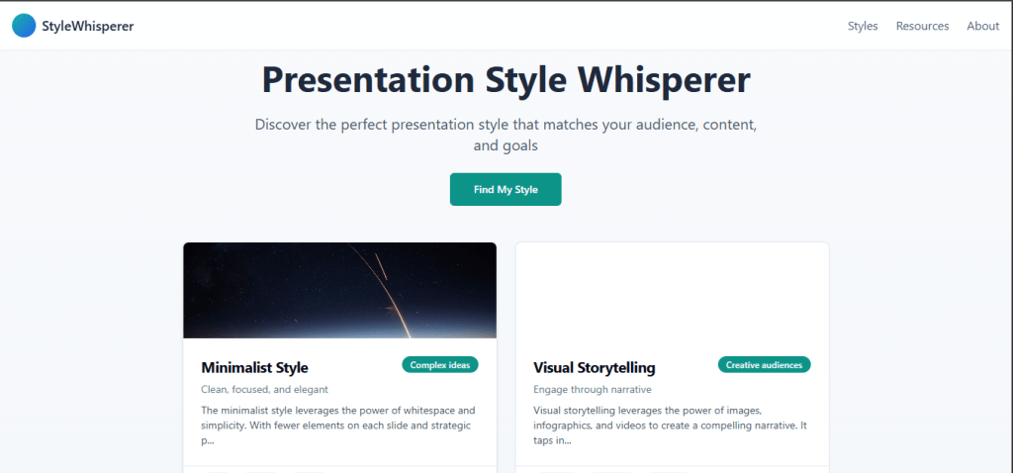Click the StyleWhisperer circular logo icon
This screenshot has height=473, width=1013.
(x=24, y=26)
